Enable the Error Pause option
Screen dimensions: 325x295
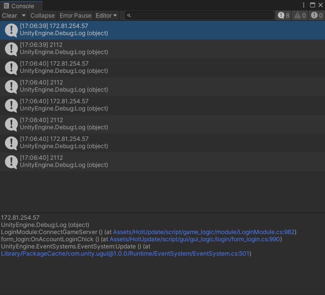75,15
